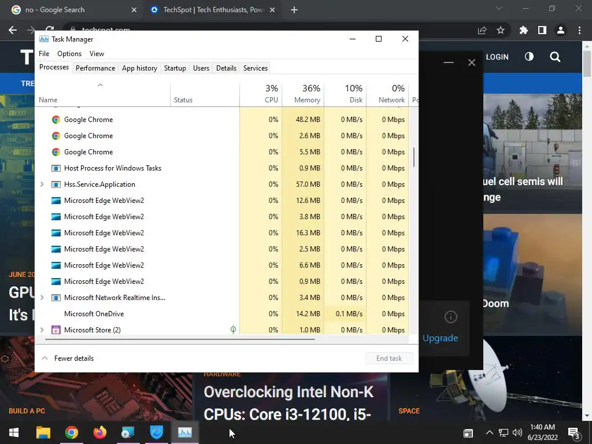Select Microsoft Edge WebView2 row using 6.6 MB
Screen dimensions: 592x444
click(x=222, y=265)
